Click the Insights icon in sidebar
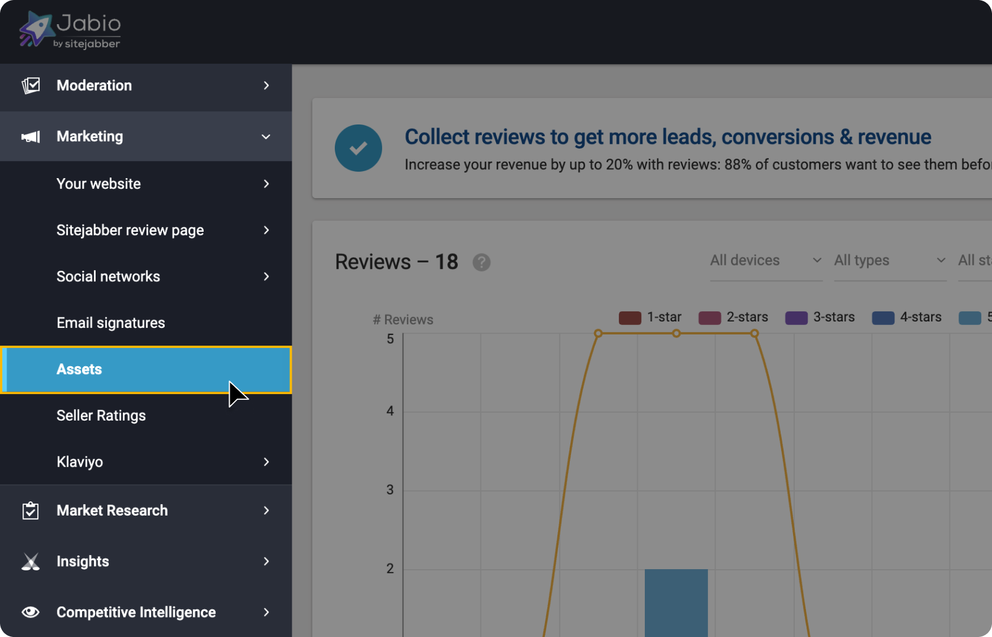The height and width of the screenshot is (637, 992). coord(31,562)
